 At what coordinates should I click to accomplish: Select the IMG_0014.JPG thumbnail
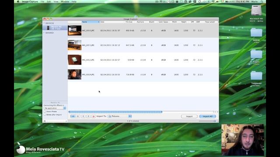(74, 75)
